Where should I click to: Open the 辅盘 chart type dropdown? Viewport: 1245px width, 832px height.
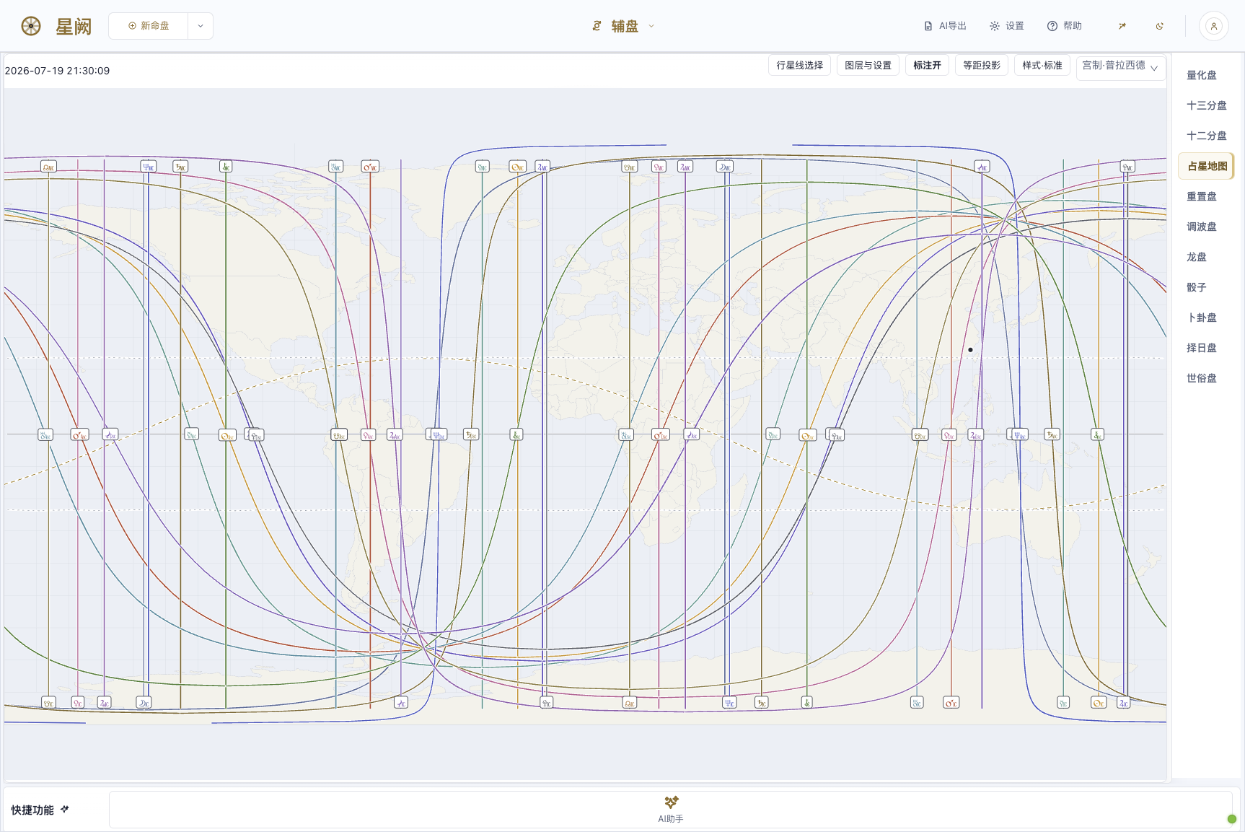point(624,26)
